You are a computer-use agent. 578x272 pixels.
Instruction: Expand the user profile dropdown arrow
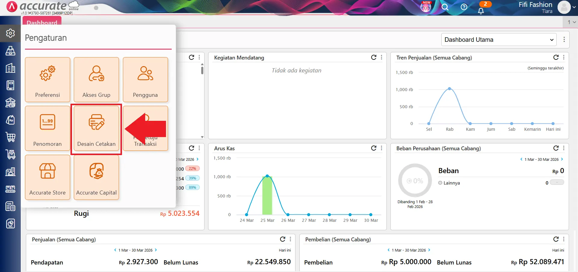coord(574,8)
